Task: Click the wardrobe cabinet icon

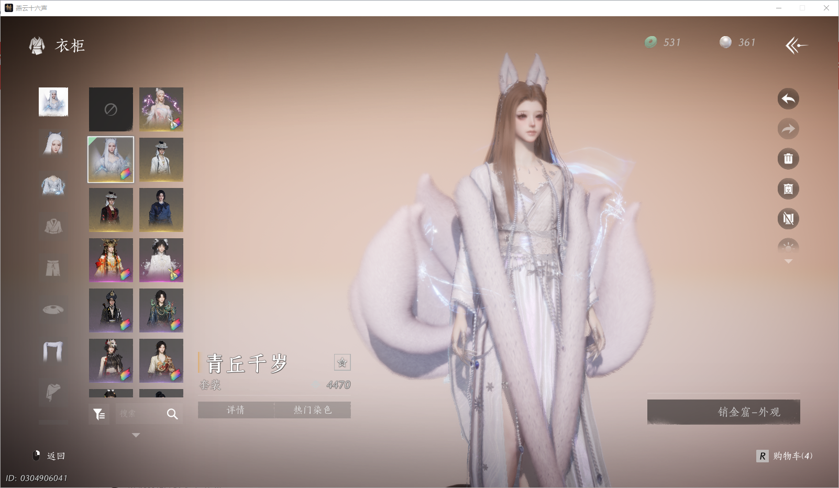Action: pos(788,189)
